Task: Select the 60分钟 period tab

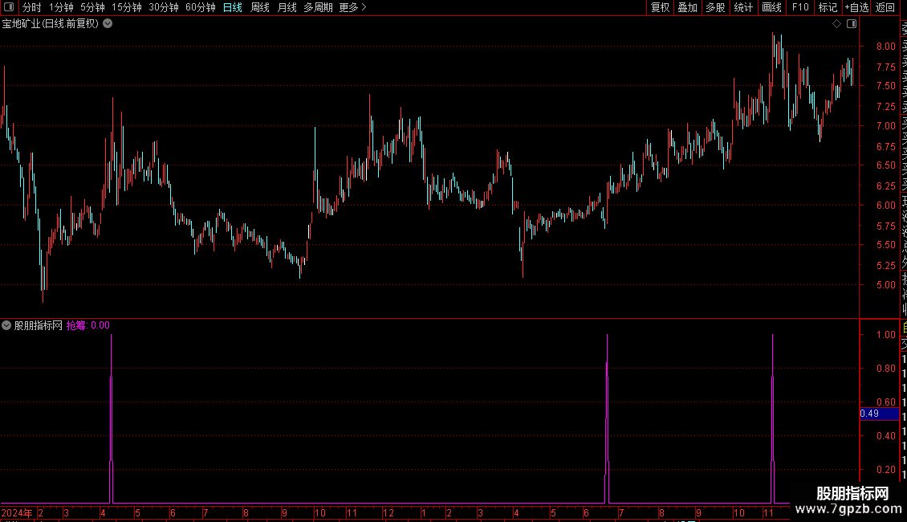Action: coord(200,7)
